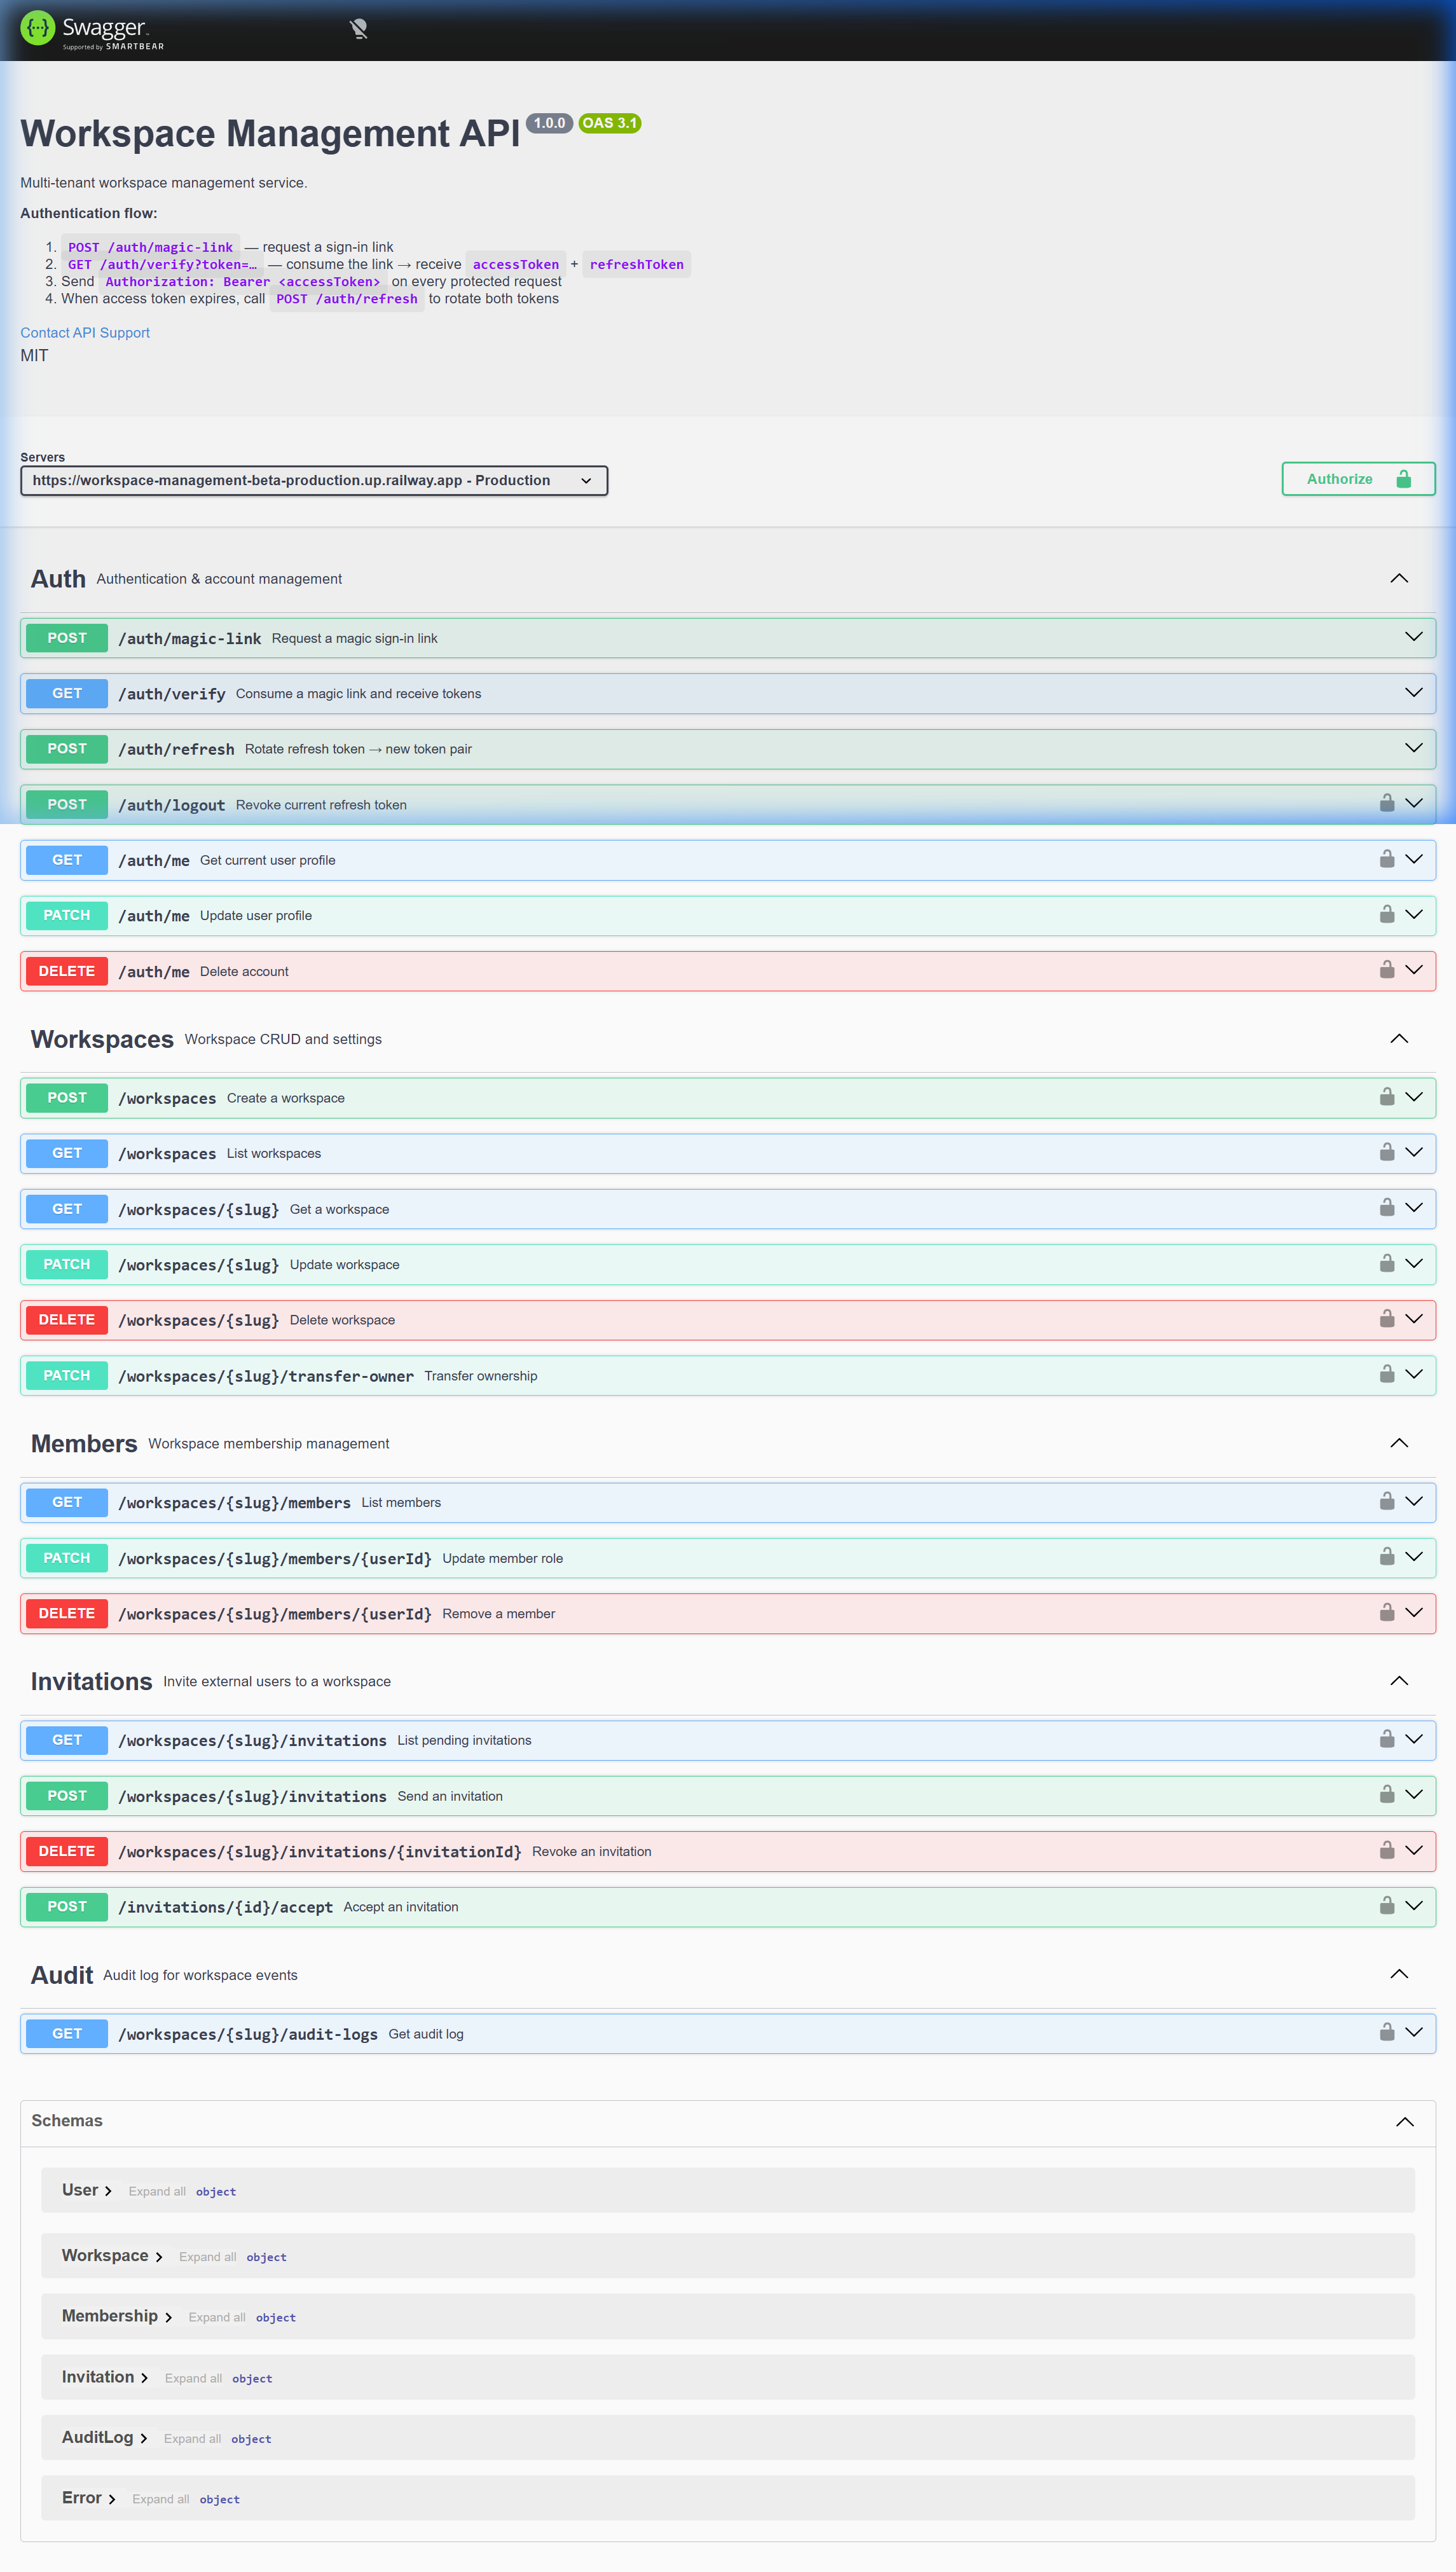Click lock icon on List members row
This screenshot has height=2572, width=1456.
coord(1387,1501)
